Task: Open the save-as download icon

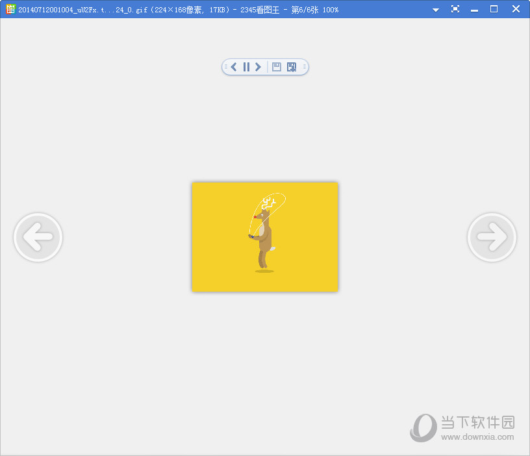Action: click(x=292, y=67)
